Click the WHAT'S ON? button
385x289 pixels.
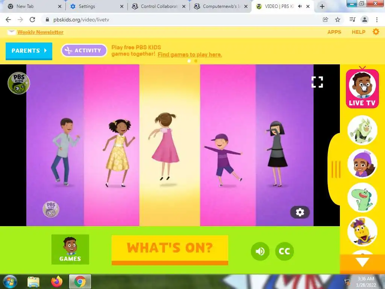point(170,250)
